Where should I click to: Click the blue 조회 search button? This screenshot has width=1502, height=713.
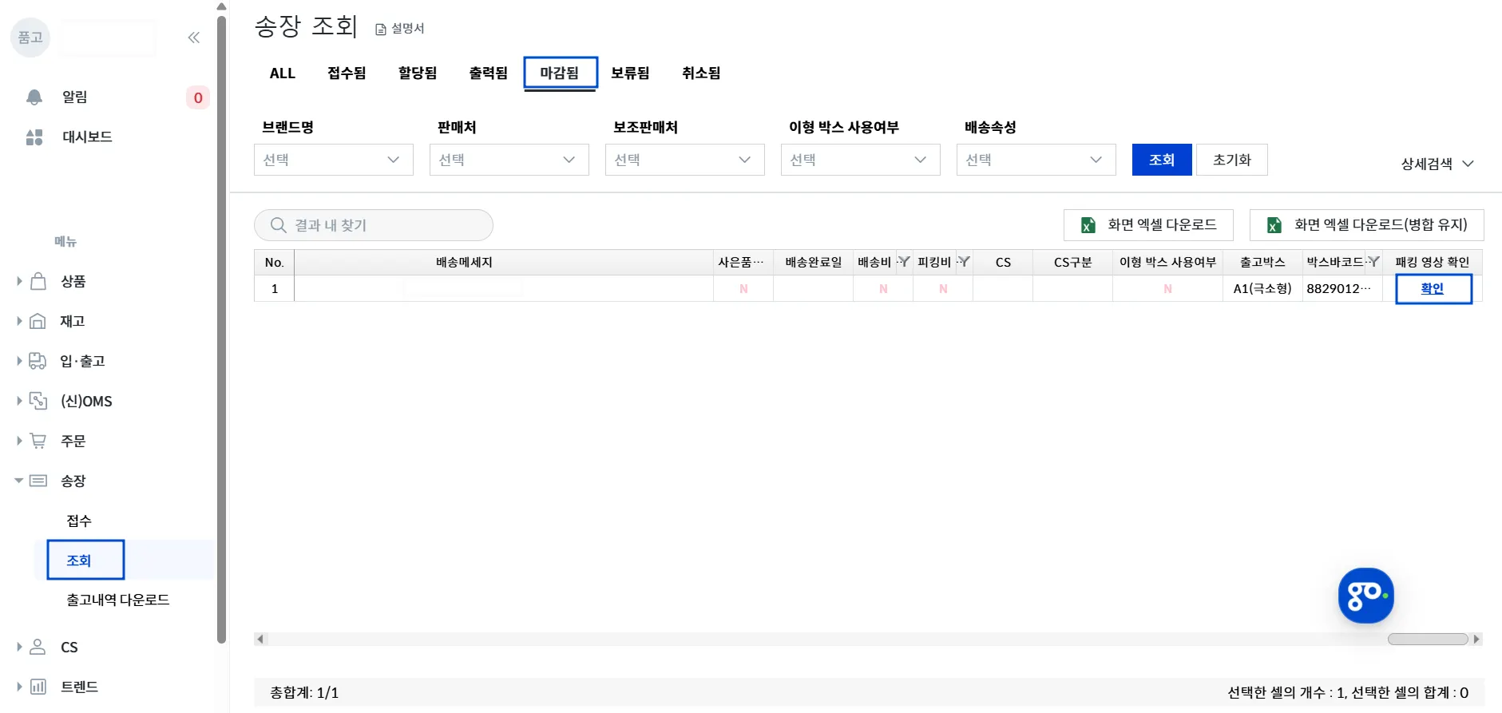(1162, 160)
